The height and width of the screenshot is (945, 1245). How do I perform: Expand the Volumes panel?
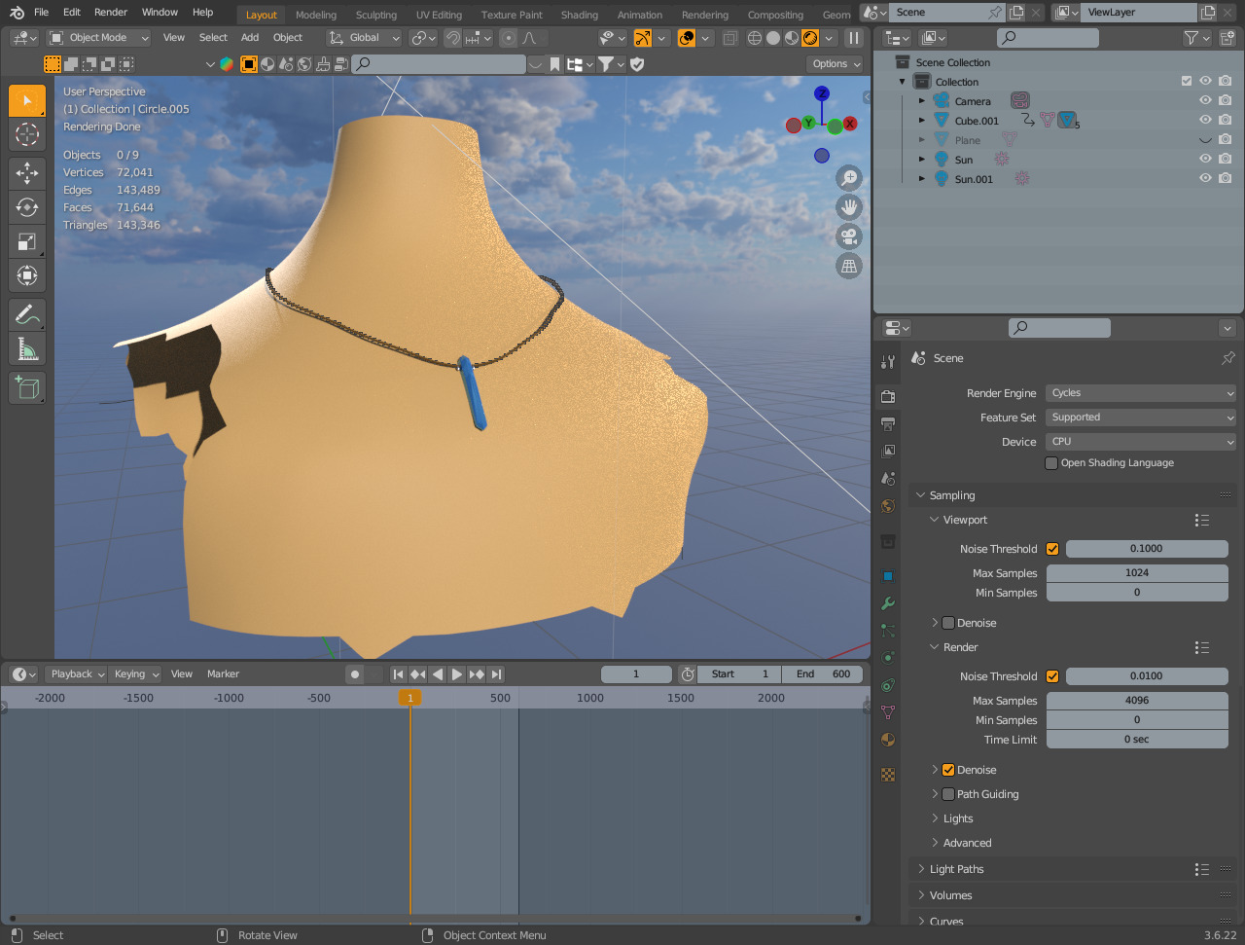click(x=950, y=895)
